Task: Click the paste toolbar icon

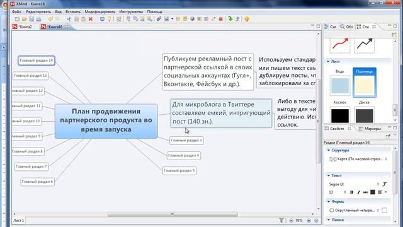Action: 83,19
